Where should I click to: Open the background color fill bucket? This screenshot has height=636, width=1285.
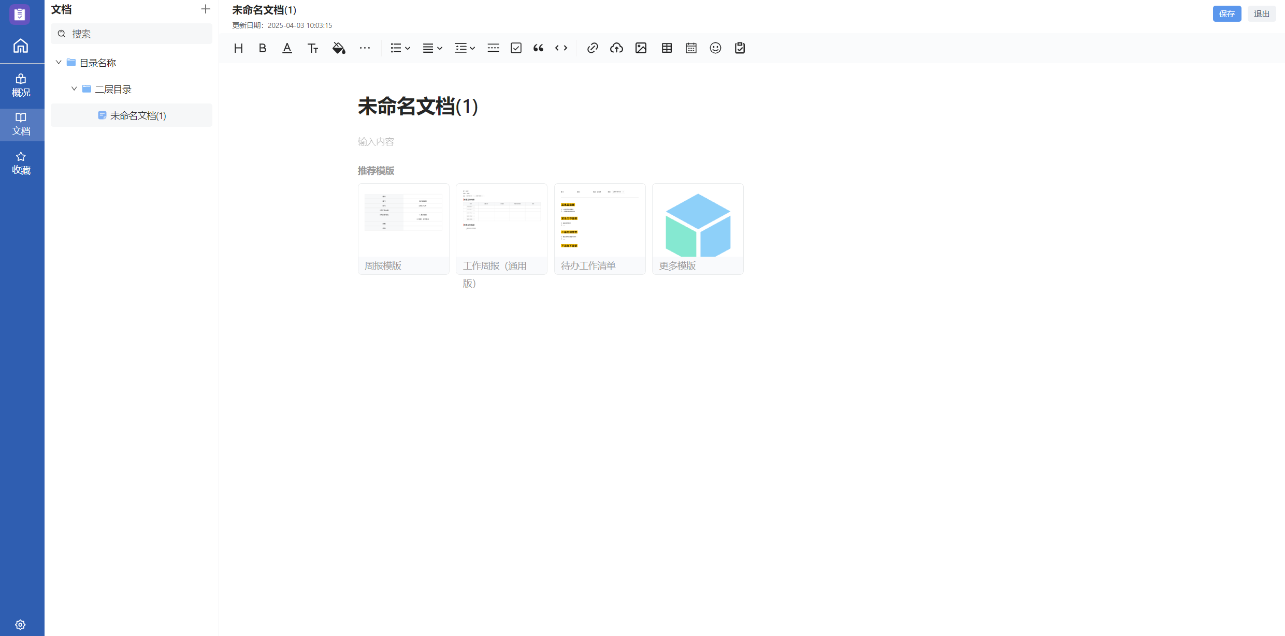click(339, 48)
